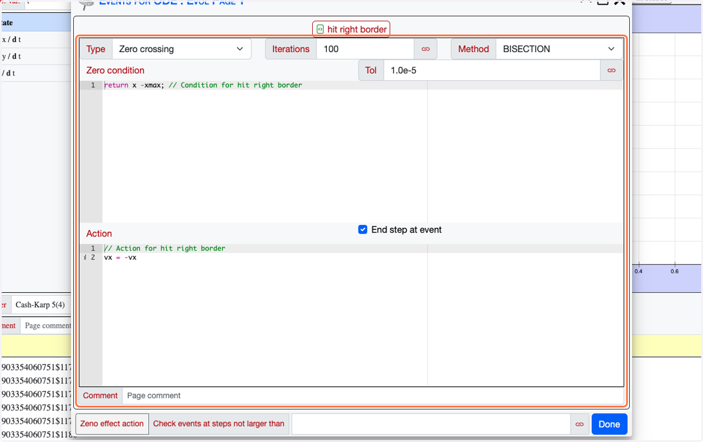Image resolution: width=703 pixels, height=442 pixels.
Task: Click the Action comment line 1
Action: pyautogui.click(x=165, y=248)
